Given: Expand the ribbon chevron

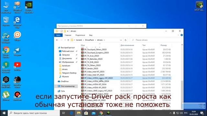Looking at the screenshot, I should [x=178, y=35].
